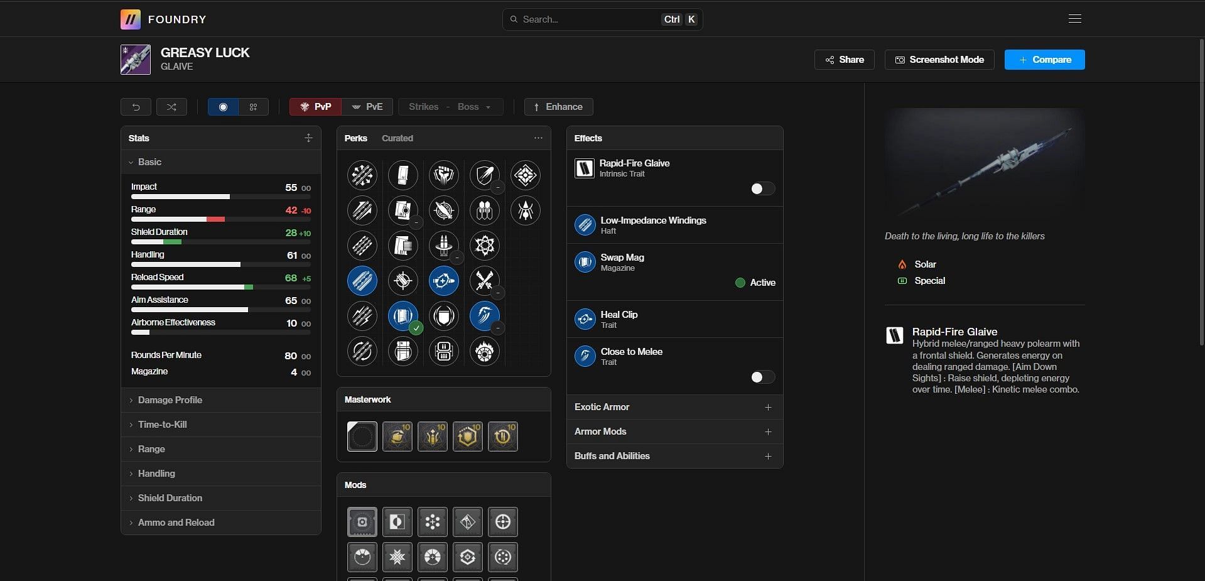1205x581 pixels.
Task: Toggle the Close to Melee trait switch
Action: [762, 377]
